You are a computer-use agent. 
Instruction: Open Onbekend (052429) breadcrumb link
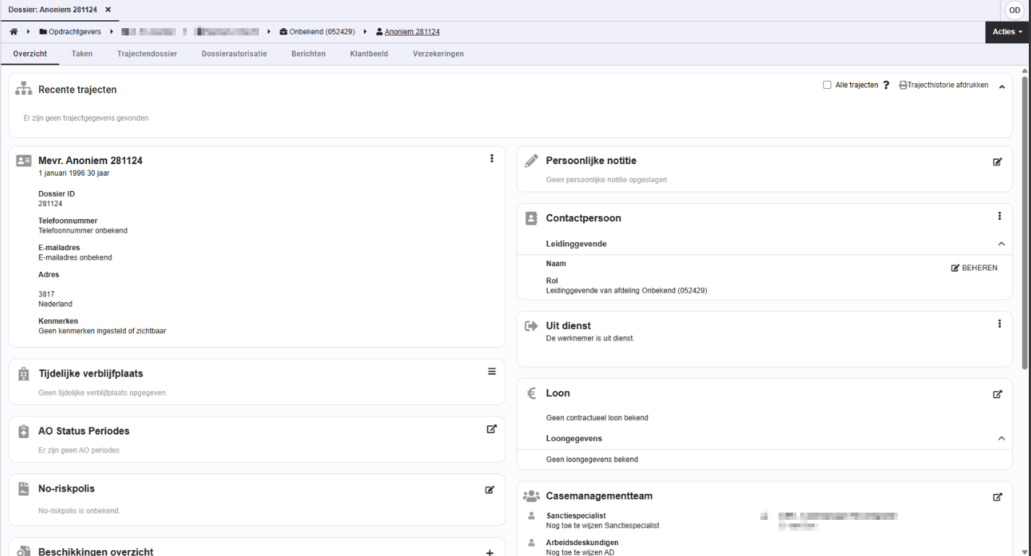click(x=317, y=32)
